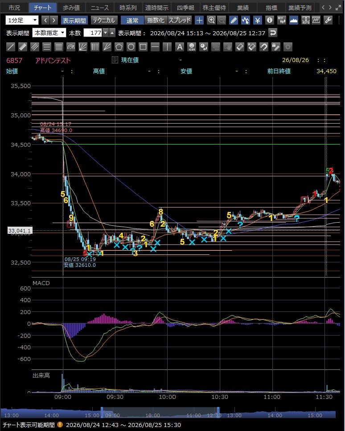The image size is (345, 431).
Task: Enable スプレッド mode
Action: coord(180,21)
